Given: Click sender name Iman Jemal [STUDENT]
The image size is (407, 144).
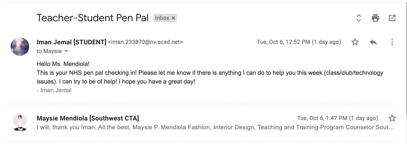Looking at the screenshot, I should pos(72,42).
